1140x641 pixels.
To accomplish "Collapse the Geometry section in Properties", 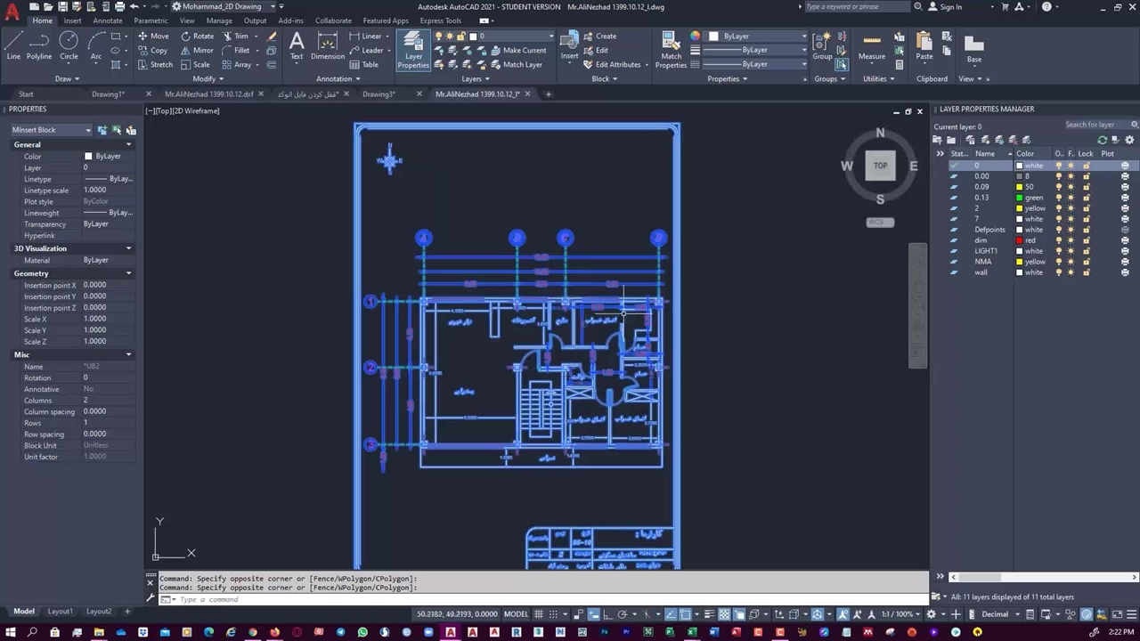I will coord(128,273).
